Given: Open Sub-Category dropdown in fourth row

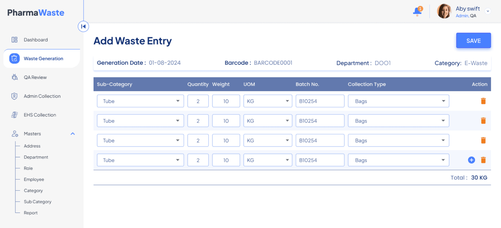Looking at the screenshot, I should point(140,160).
